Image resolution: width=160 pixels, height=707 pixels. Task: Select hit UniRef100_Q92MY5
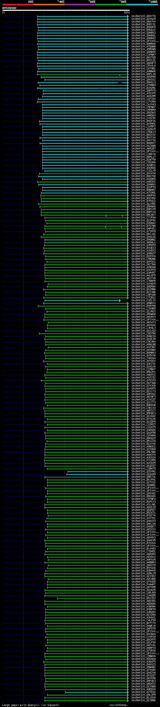[x=143, y=640]
